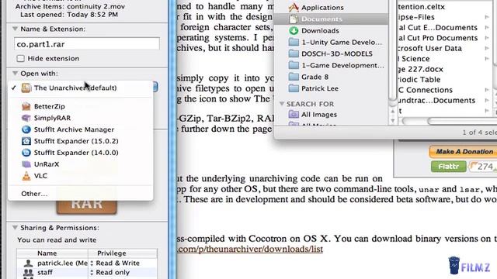Image resolution: width=497 pixels, height=279 pixels.
Task: Click the Make A Donation button
Action: tap(464, 152)
